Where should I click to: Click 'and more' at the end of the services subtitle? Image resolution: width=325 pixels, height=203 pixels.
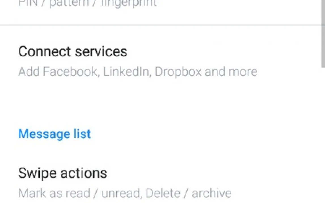(231, 72)
